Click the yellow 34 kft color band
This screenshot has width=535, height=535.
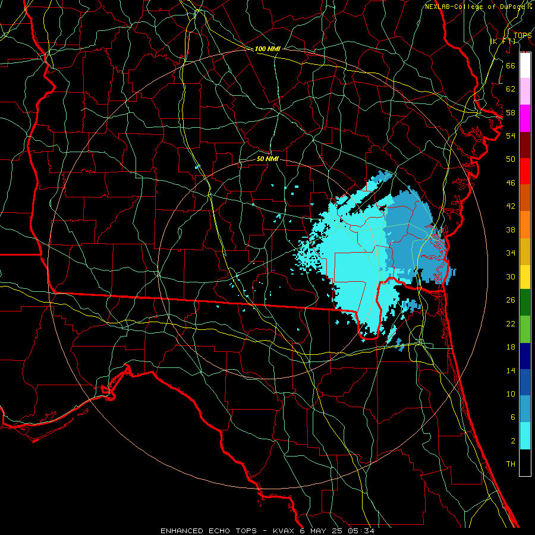[x=525, y=277]
